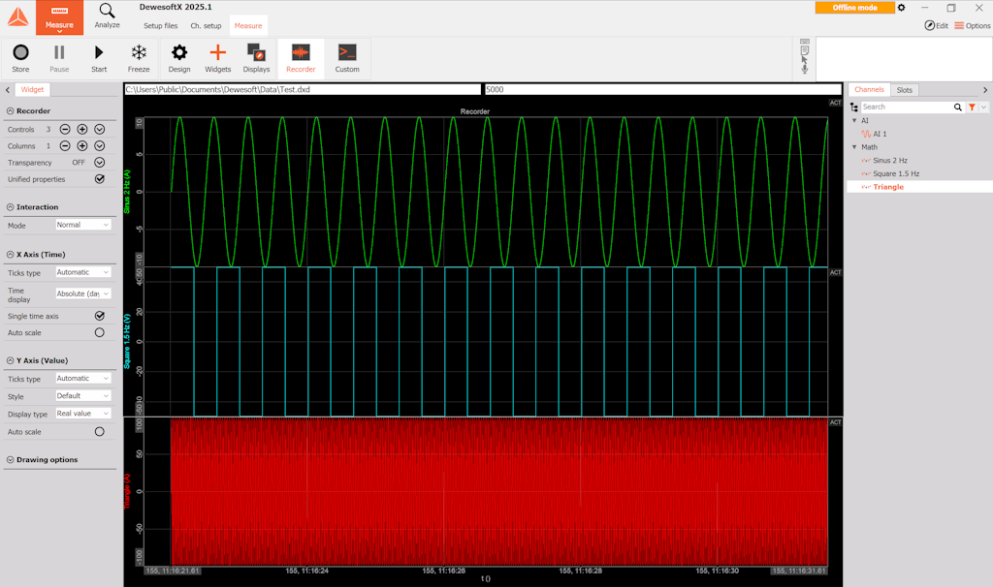Viewport: 993px width, 587px height.
Task: Switch to Slots tab
Action: coord(905,90)
